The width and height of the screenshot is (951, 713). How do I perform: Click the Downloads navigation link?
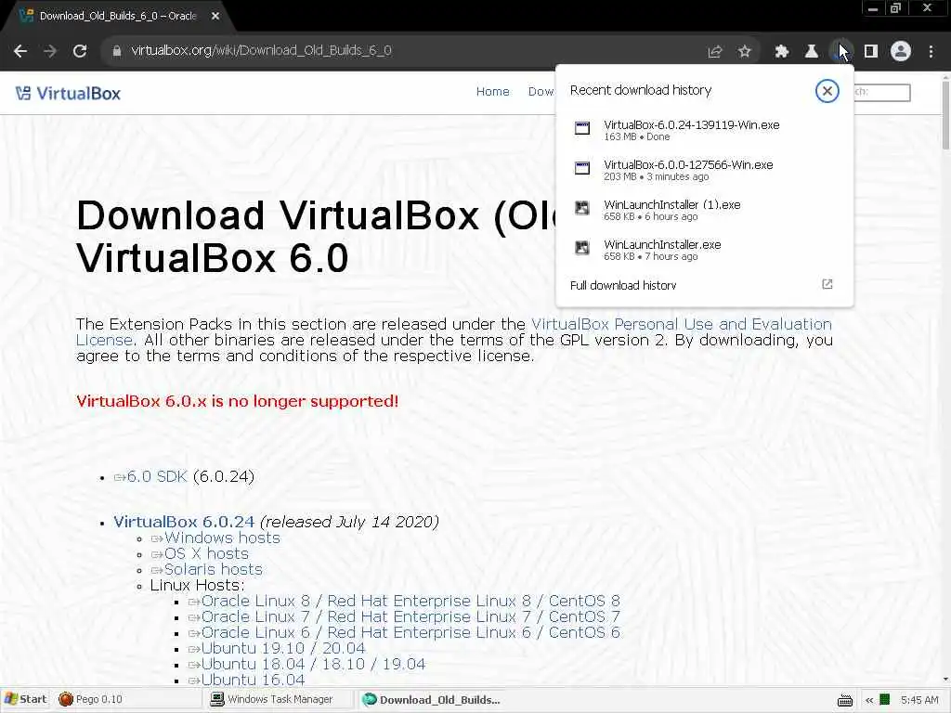pos(541,92)
